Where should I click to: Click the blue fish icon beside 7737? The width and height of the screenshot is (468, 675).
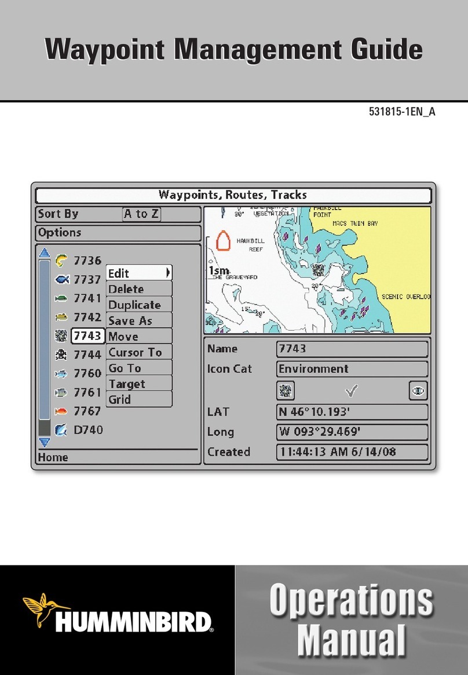pyautogui.click(x=61, y=280)
